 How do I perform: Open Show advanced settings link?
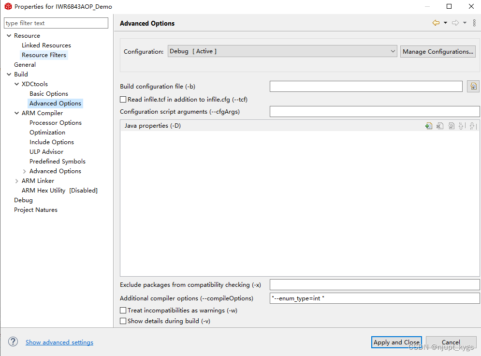point(59,342)
